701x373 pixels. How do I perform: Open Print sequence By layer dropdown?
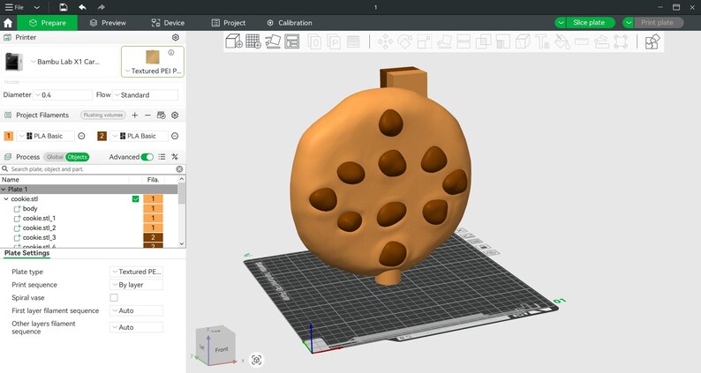pyautogui.click(x=136, y=285)
